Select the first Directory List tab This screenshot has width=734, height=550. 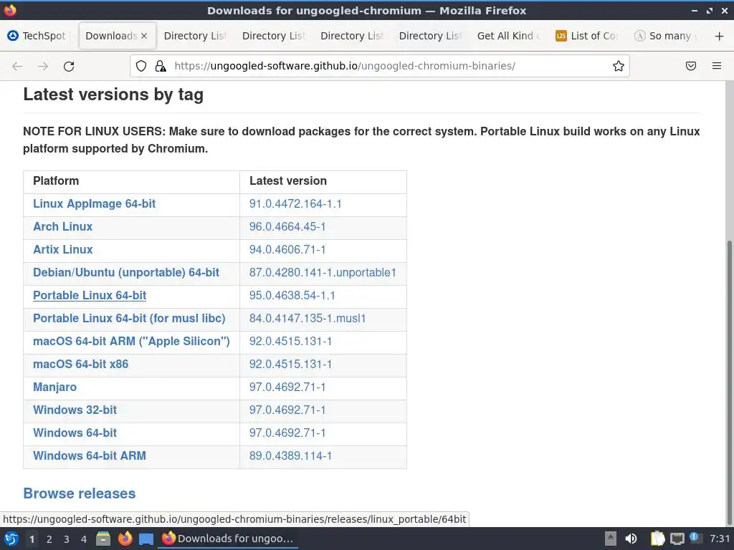195,36
